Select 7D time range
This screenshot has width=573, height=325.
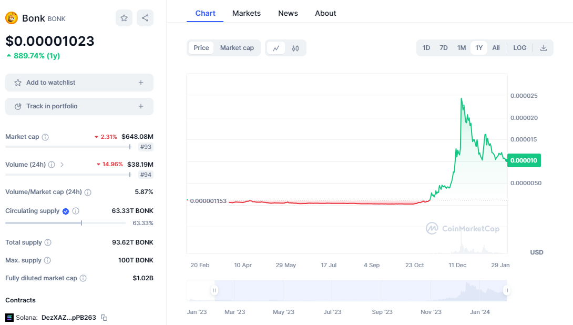point(444,48)
